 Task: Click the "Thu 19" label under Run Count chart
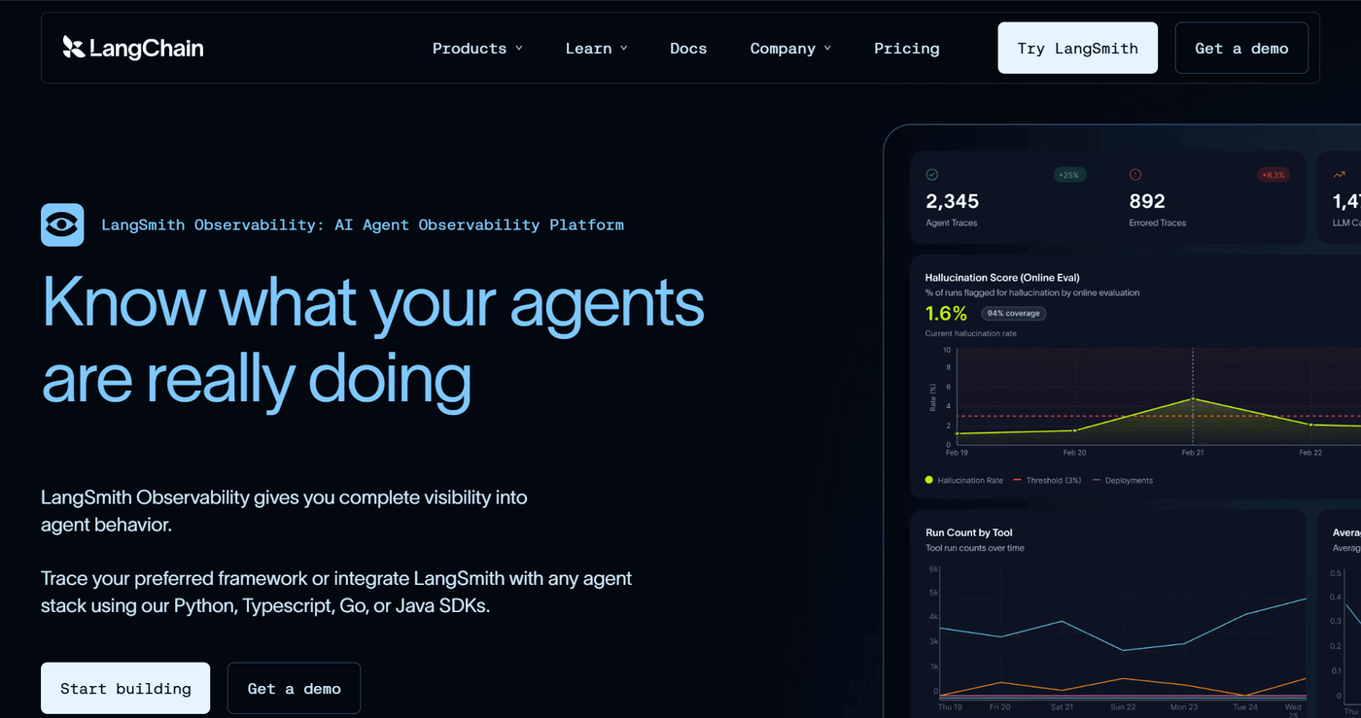[950, 706]
